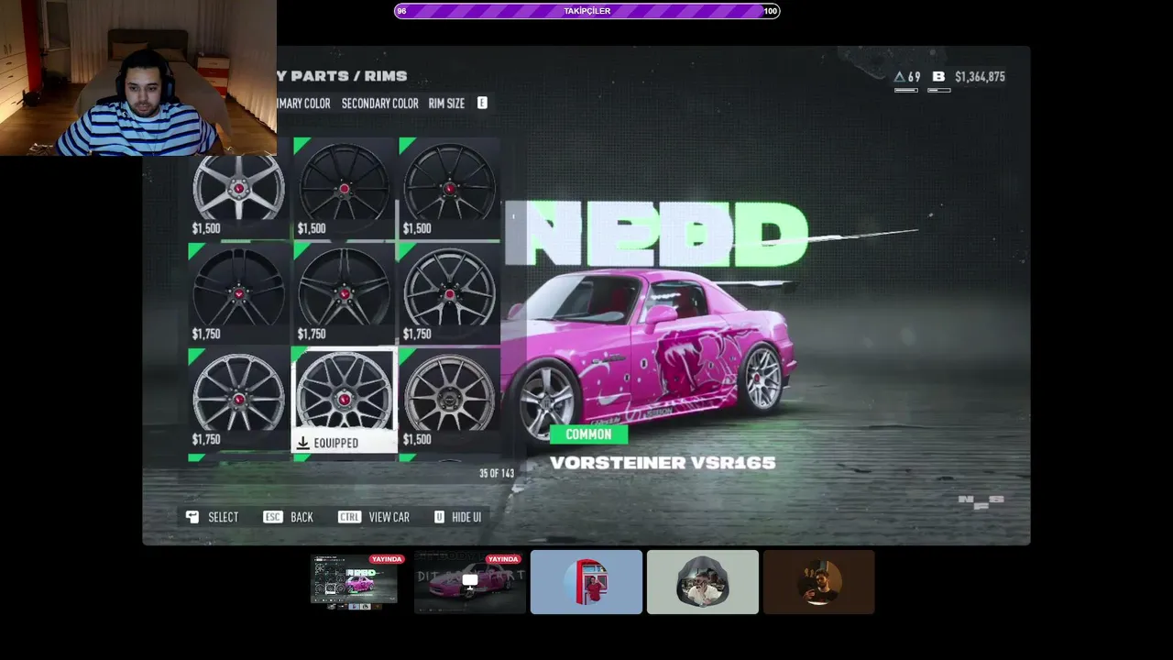Click the ESC key icon
Image resolution: width=1173 pixels, height=660 pixels.
tap(272, 517)
